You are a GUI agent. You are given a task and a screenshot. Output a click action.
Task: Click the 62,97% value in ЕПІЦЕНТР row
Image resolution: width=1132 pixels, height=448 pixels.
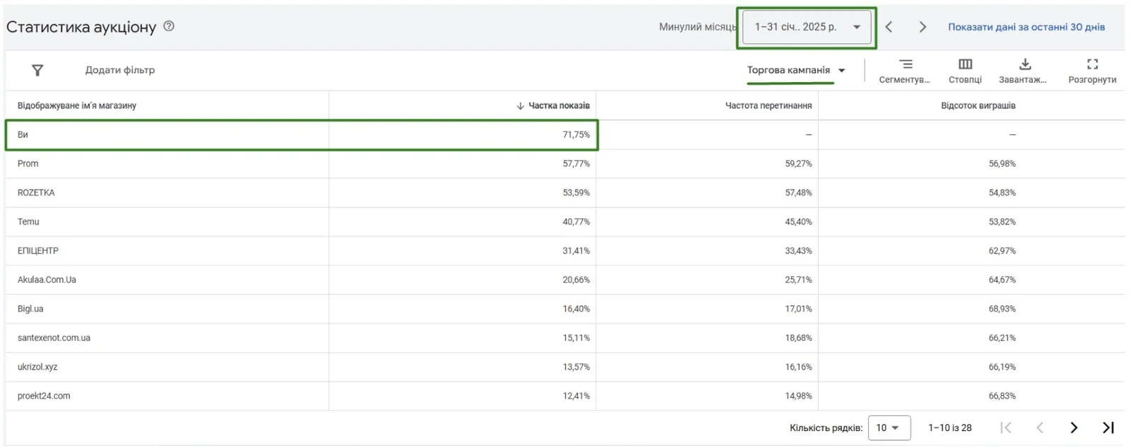click(1002, 251)
